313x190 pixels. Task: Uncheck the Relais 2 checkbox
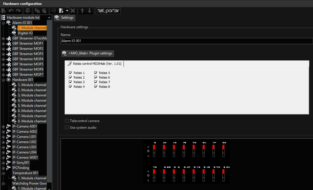point(70,77)
